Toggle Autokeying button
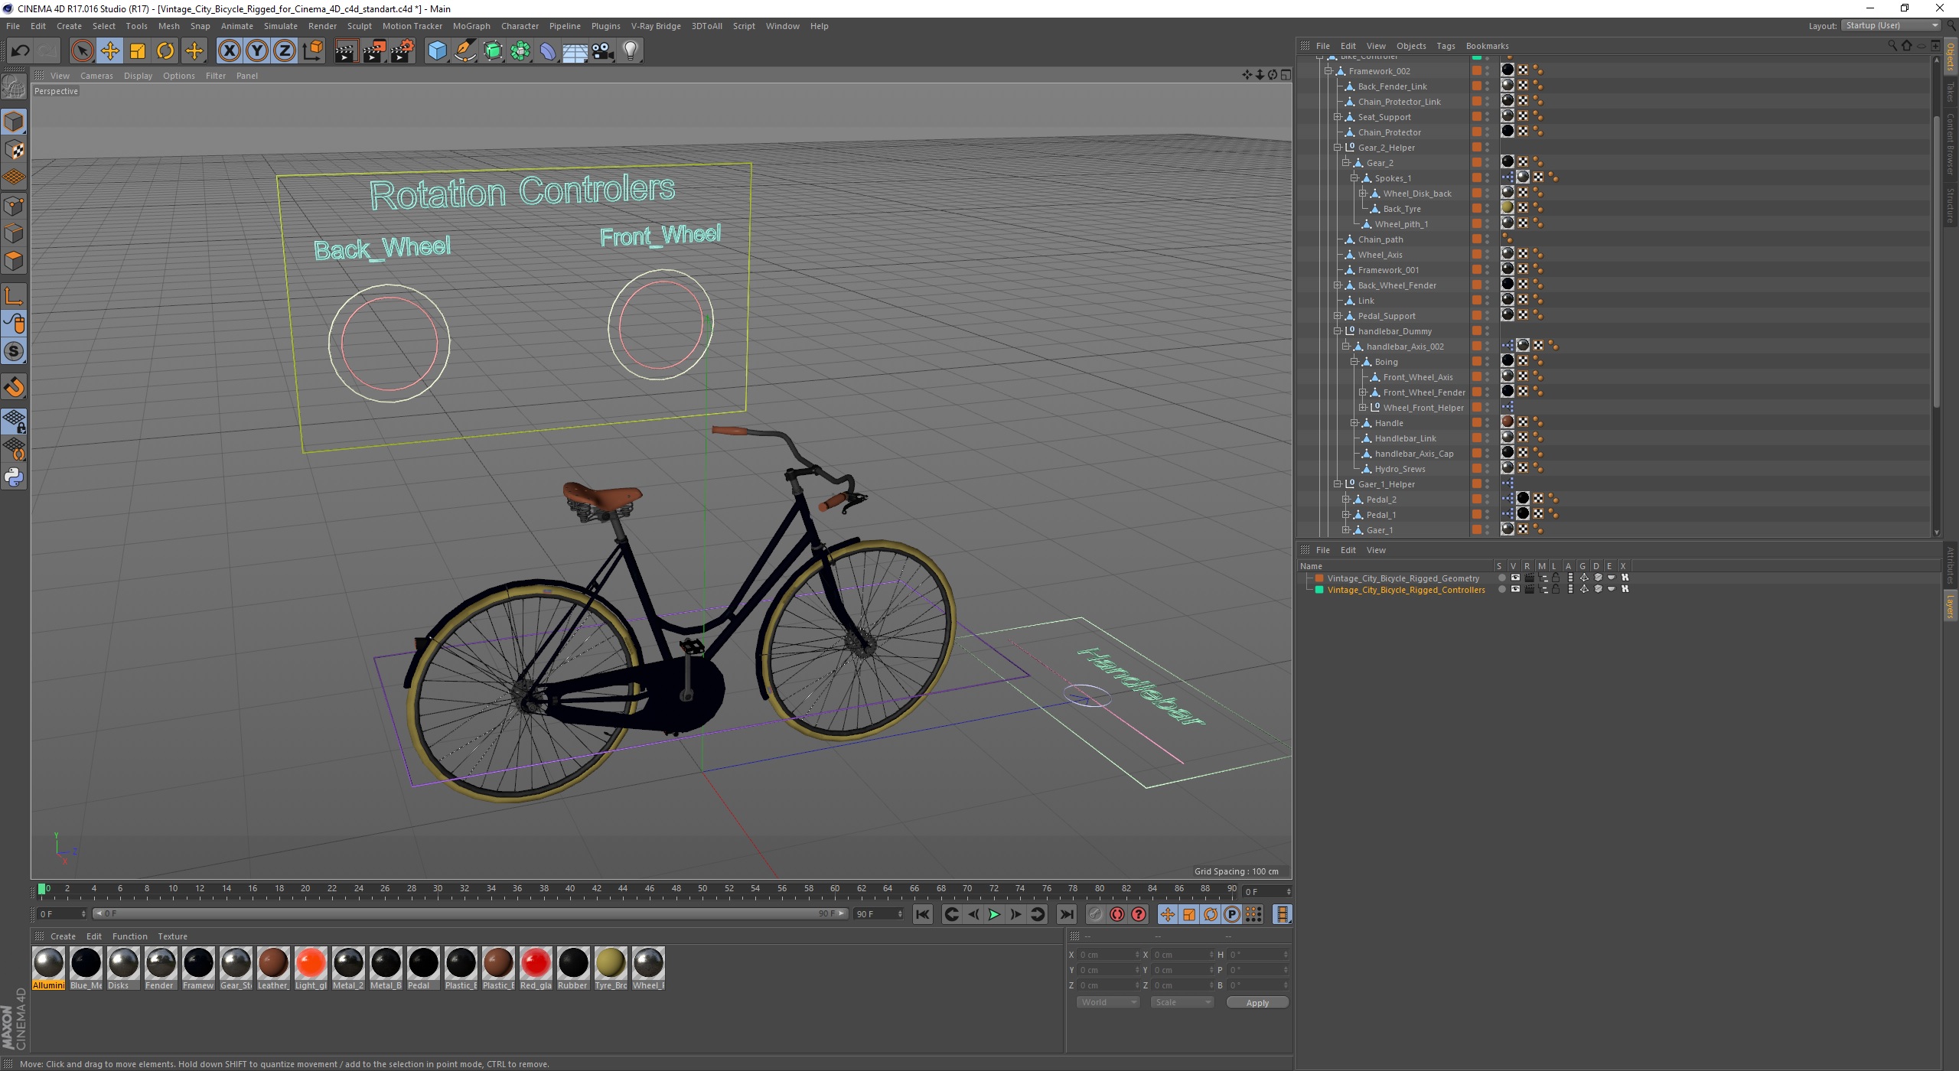 coord(1117,914)
